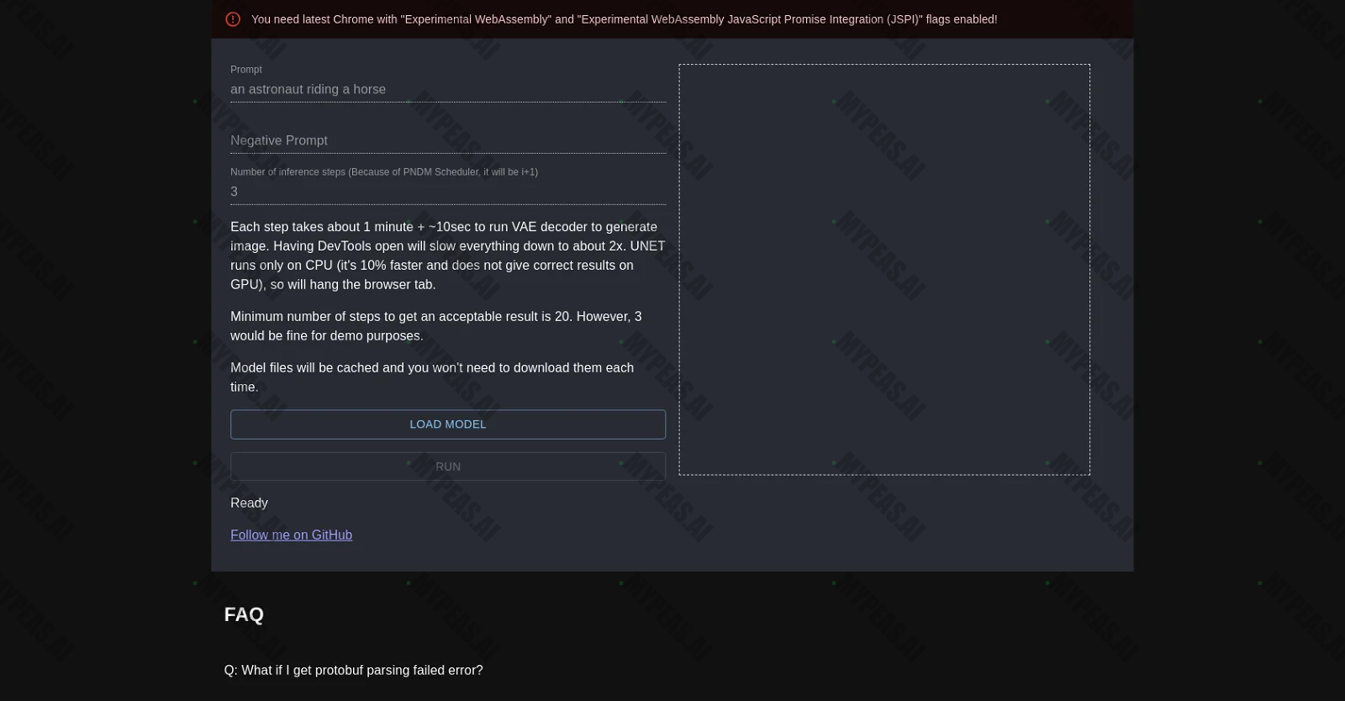Click the red error alert icon

[x=233, y=19]
